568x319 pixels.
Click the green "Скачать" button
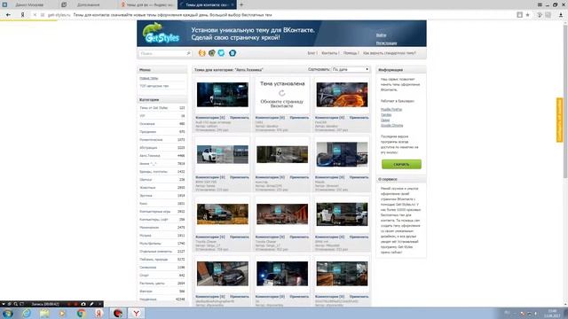pos(401,164)
